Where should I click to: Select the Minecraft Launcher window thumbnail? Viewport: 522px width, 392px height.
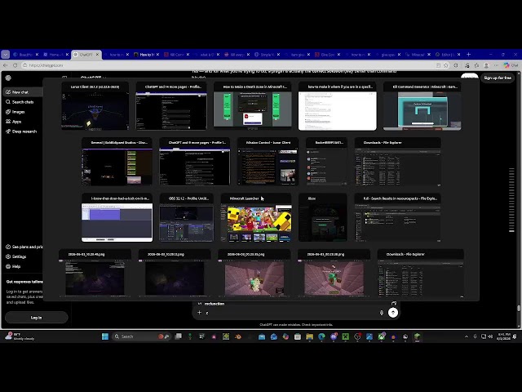click(256, 218)
